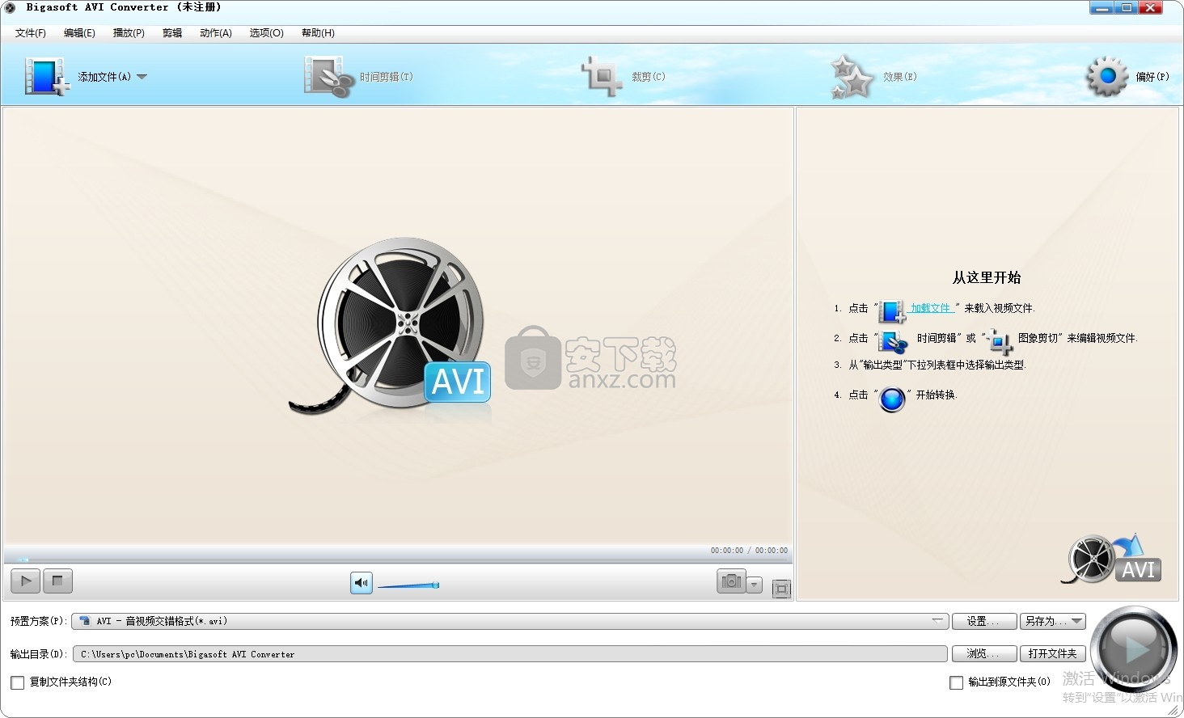Click the 设置... button

pos(983,621)
